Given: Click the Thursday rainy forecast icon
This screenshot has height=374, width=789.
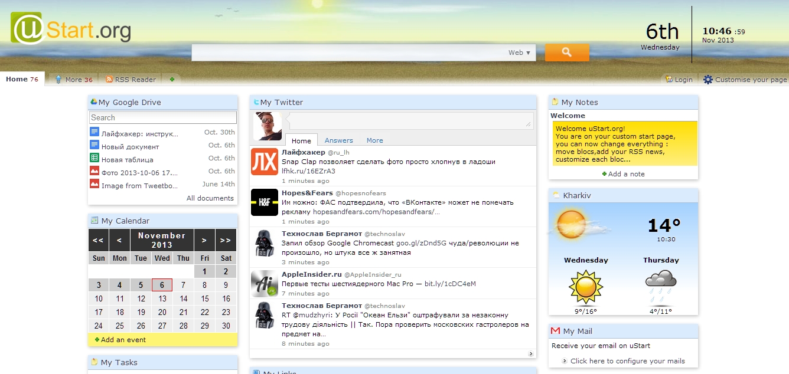Looking at the screenshot, I should coord(661,286).
